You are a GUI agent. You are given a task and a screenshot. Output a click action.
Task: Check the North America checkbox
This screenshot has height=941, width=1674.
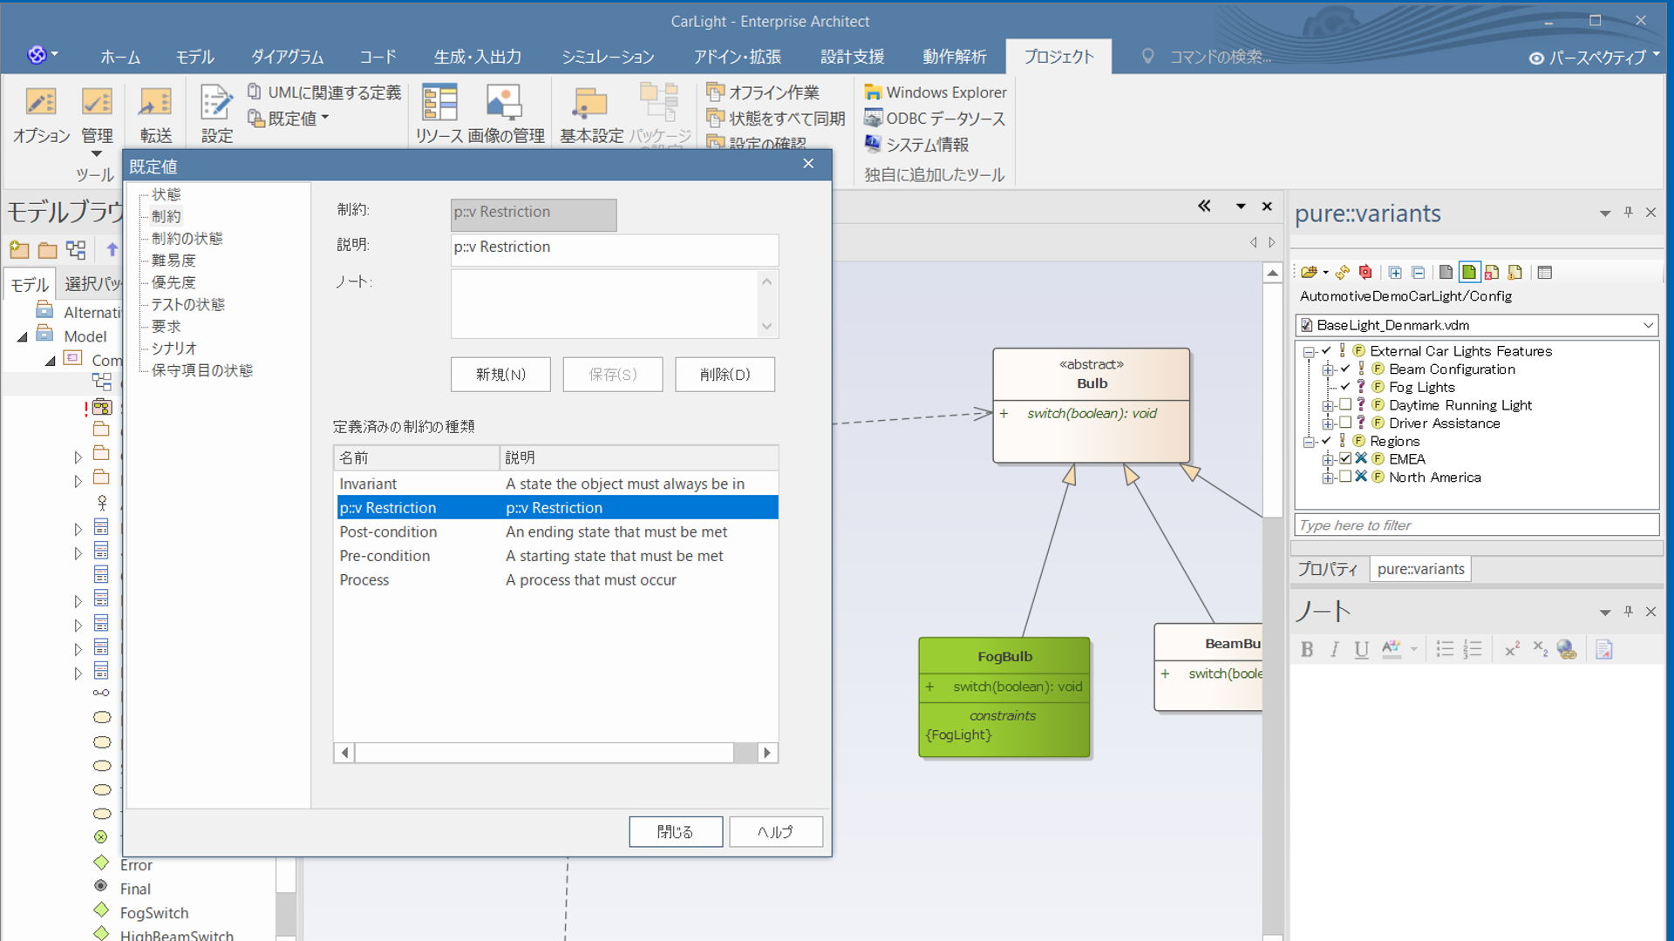pyautogui.click(x=1345, y=477)
